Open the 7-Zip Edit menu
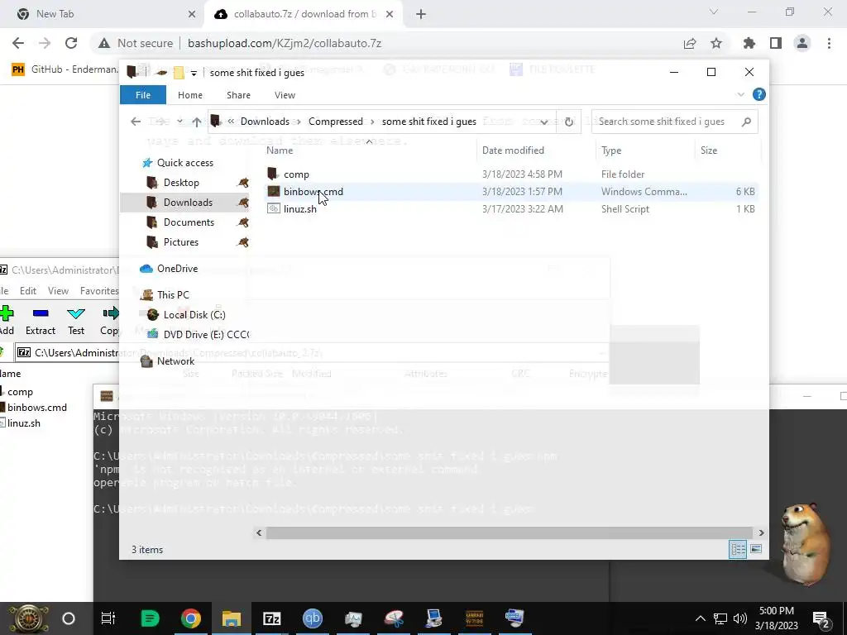This screenshot has height=635, width=847. 28,291
